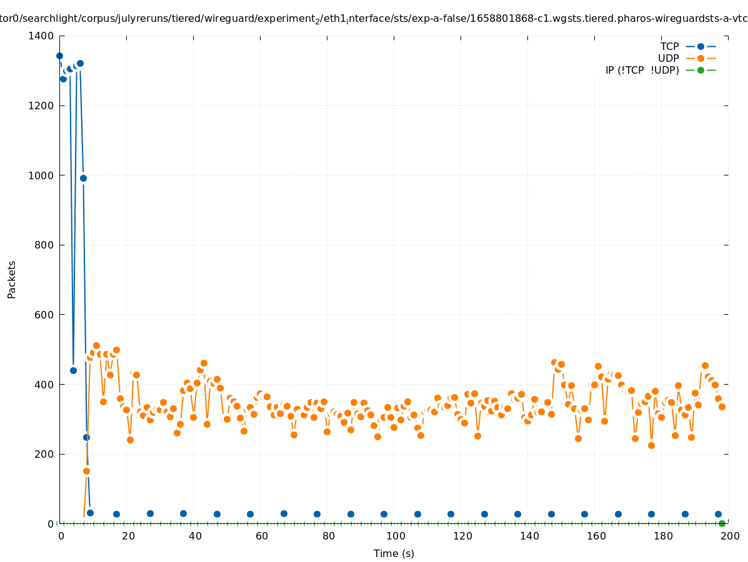Click the 60 x-axis tick label
The image size is (748, 562).
tap(262, 536)
